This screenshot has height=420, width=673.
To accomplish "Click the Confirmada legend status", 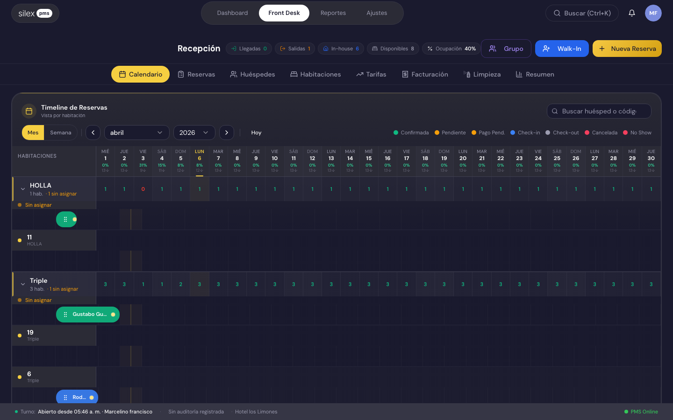I will click(x=411, y=133).
